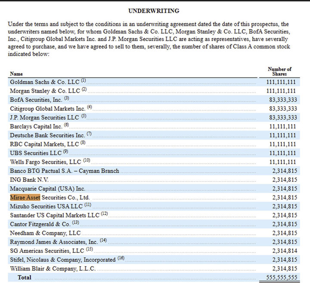Click William Blair share count 2,314,815
This screenshot has width=310, height=283.
[x=285, y=268]
